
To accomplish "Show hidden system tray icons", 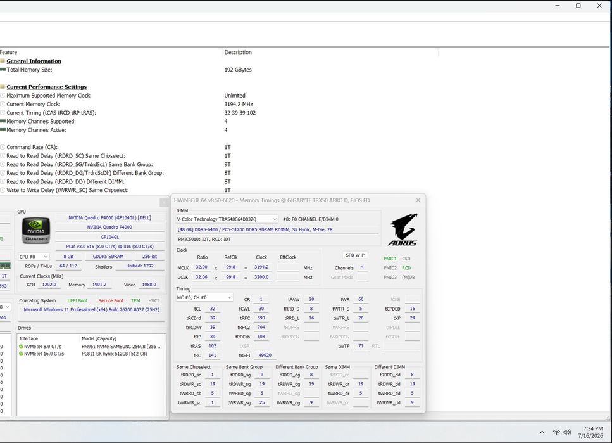I will point(542,432).
